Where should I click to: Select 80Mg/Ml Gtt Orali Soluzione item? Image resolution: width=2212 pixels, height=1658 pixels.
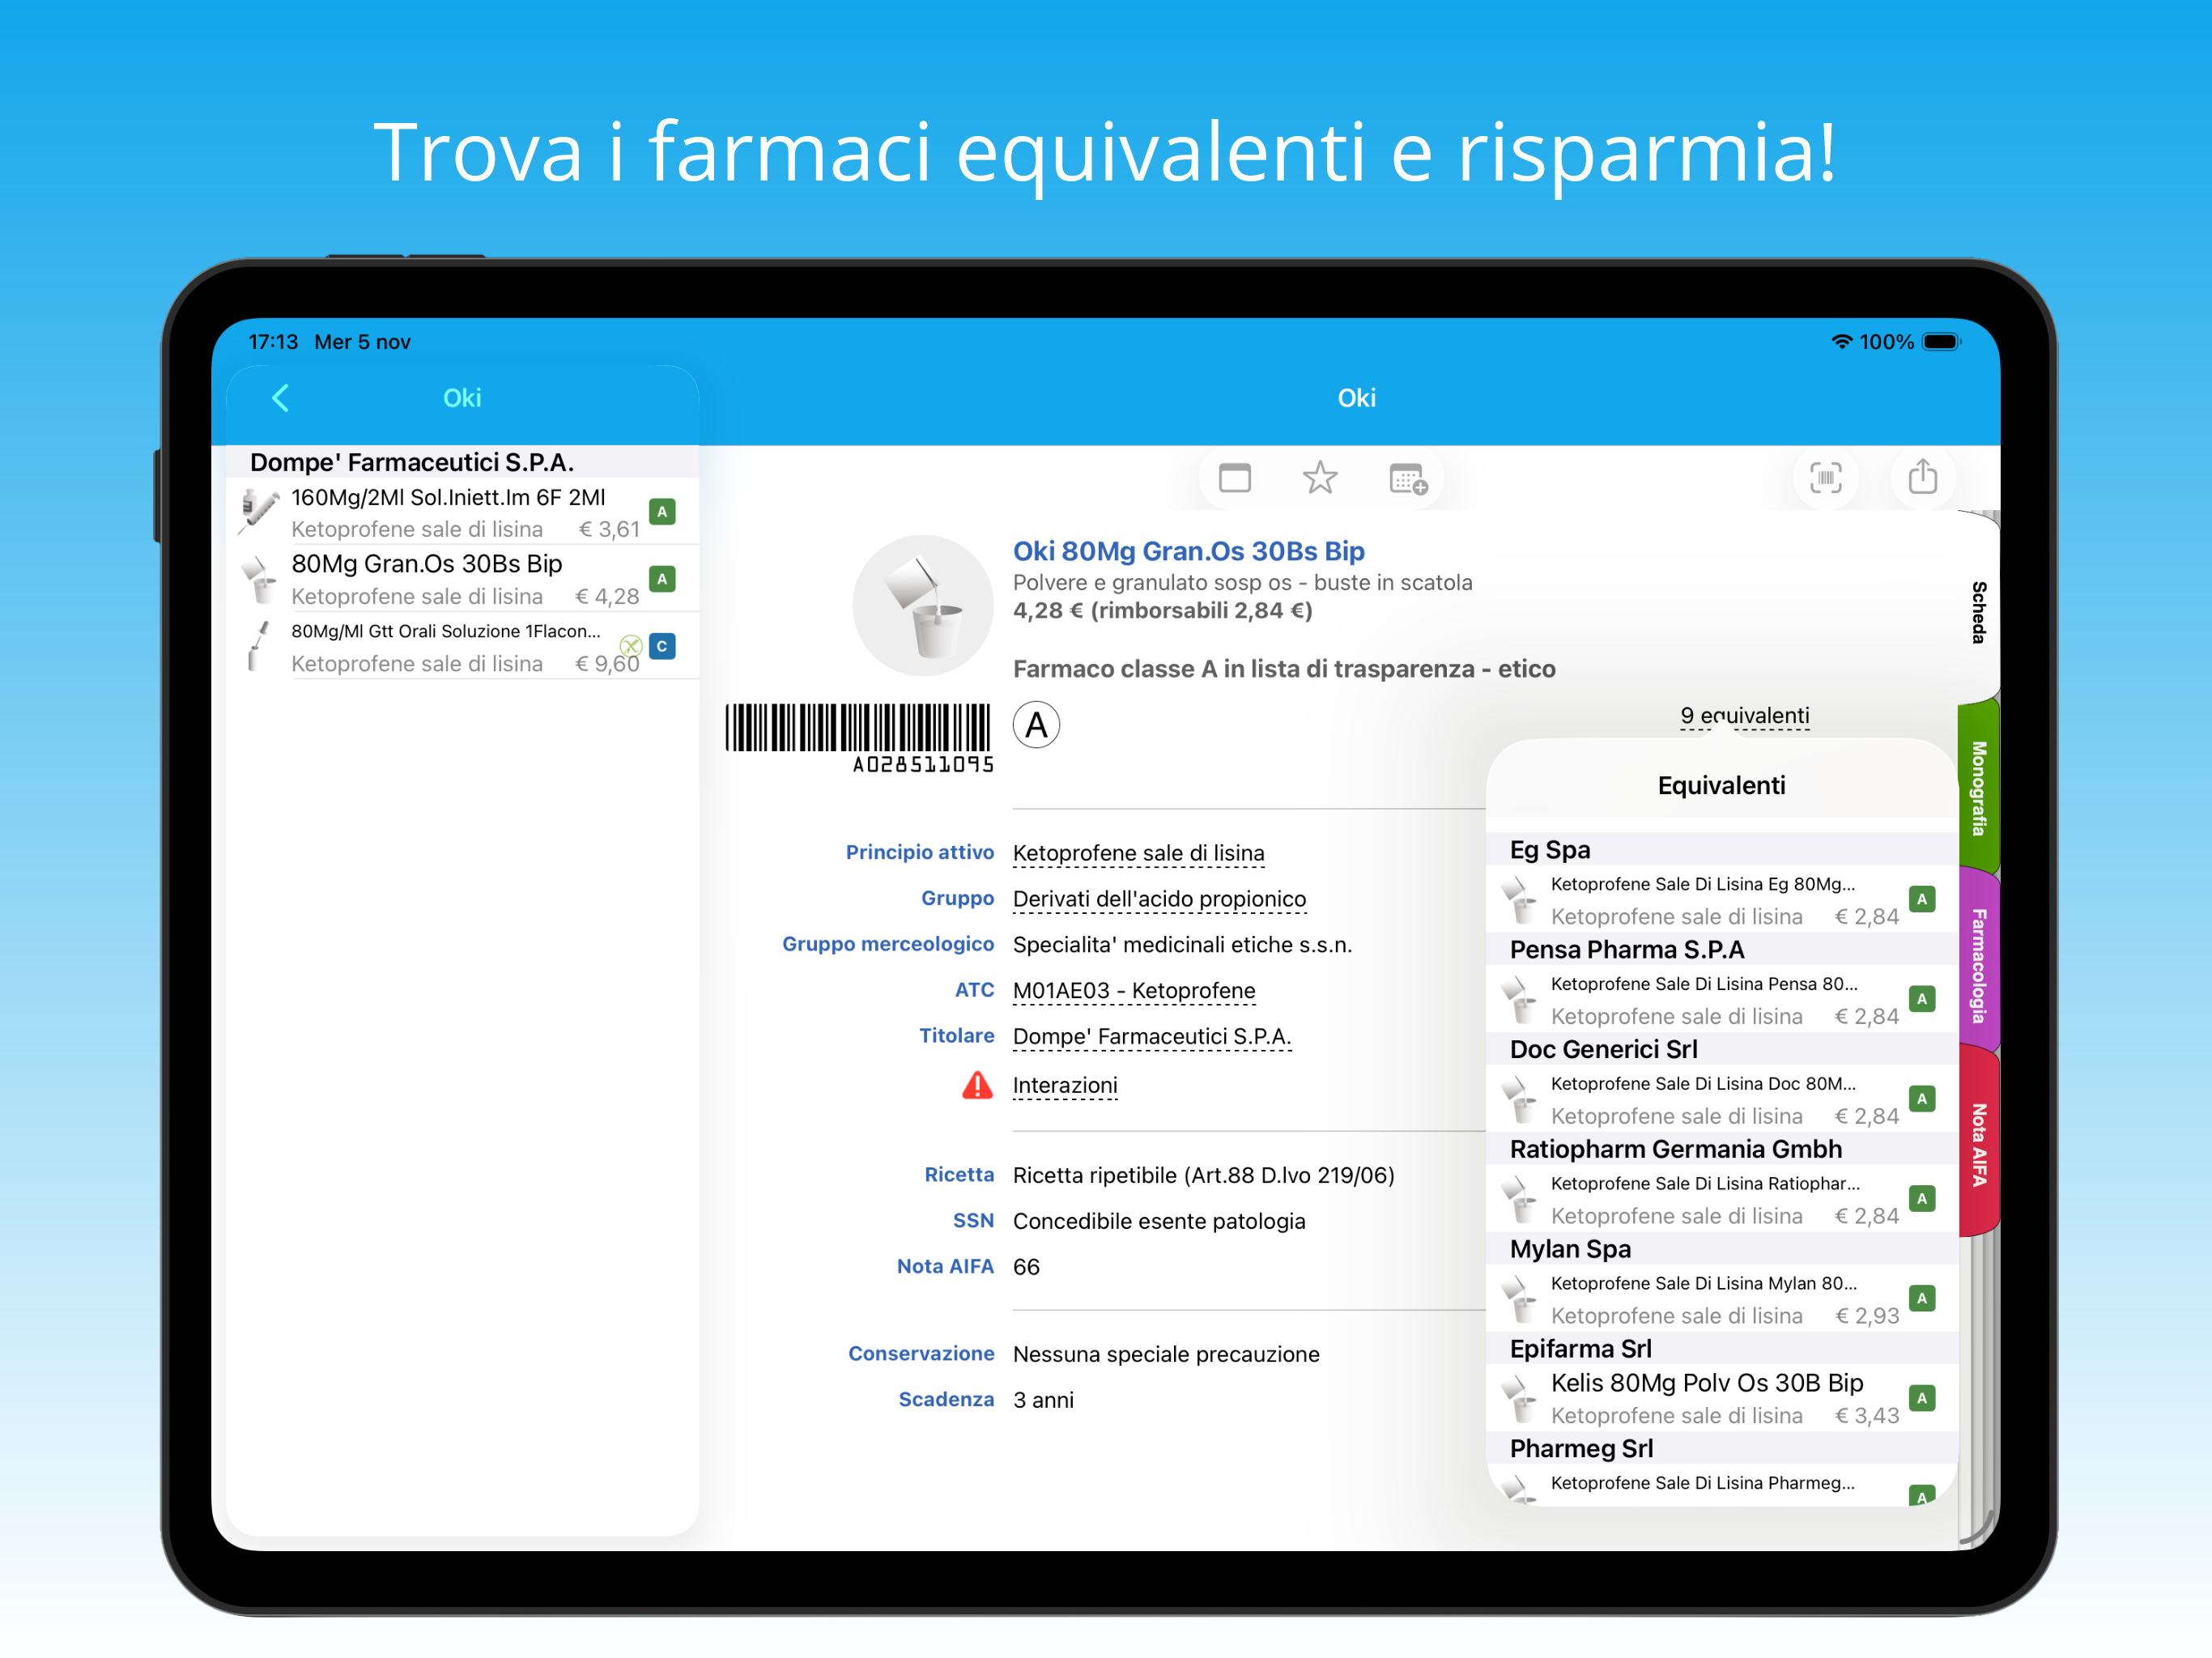463,647
